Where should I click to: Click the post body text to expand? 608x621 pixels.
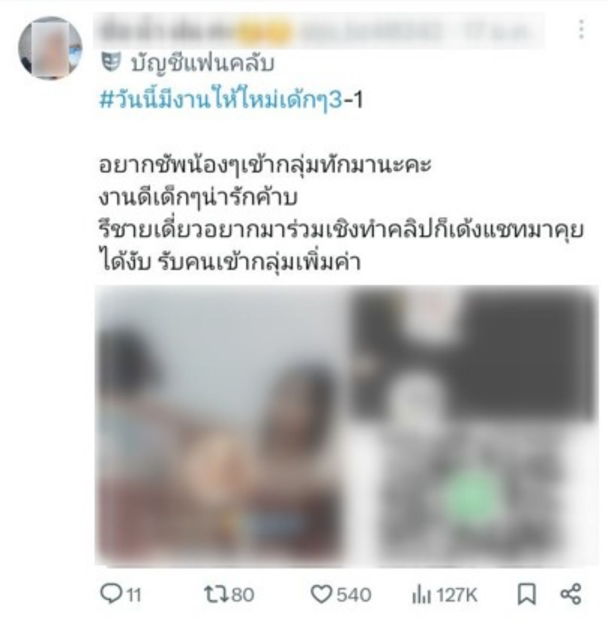pos(341,214)
